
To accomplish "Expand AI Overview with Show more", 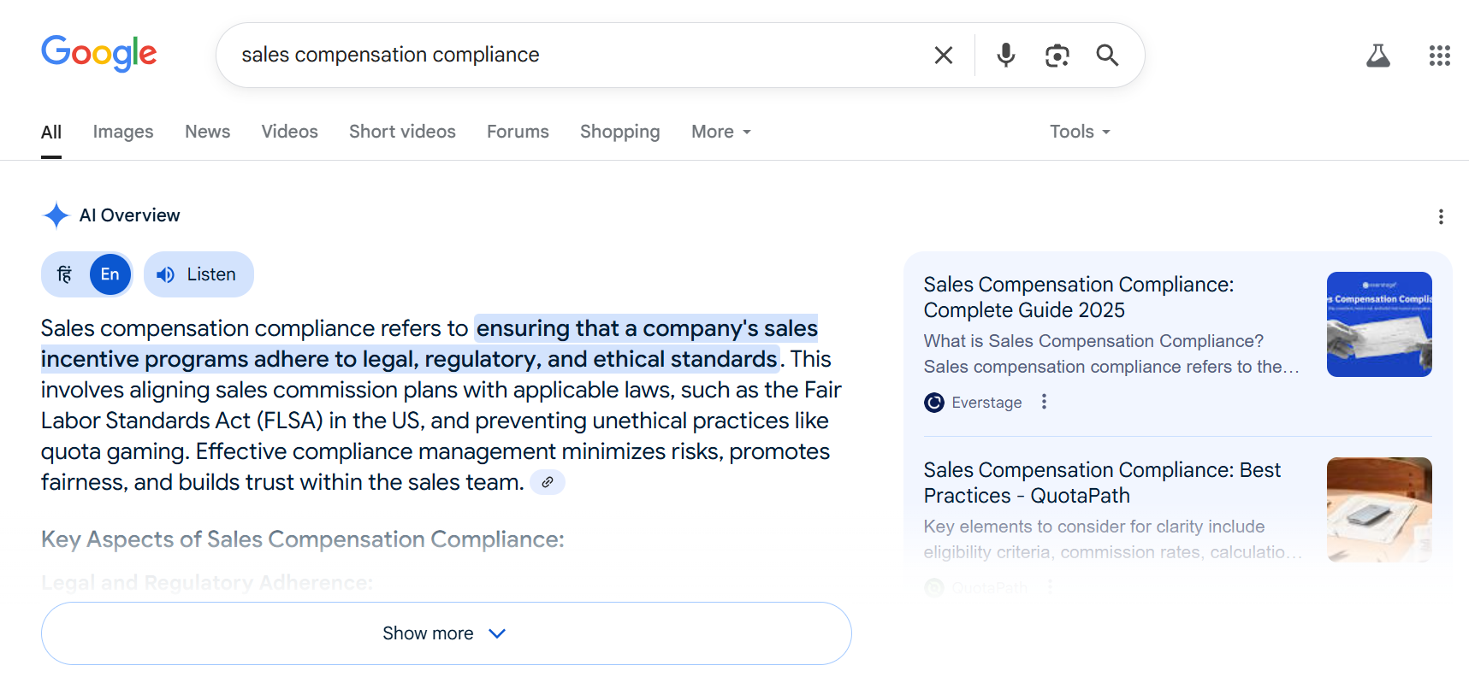I will pos(447,633).
